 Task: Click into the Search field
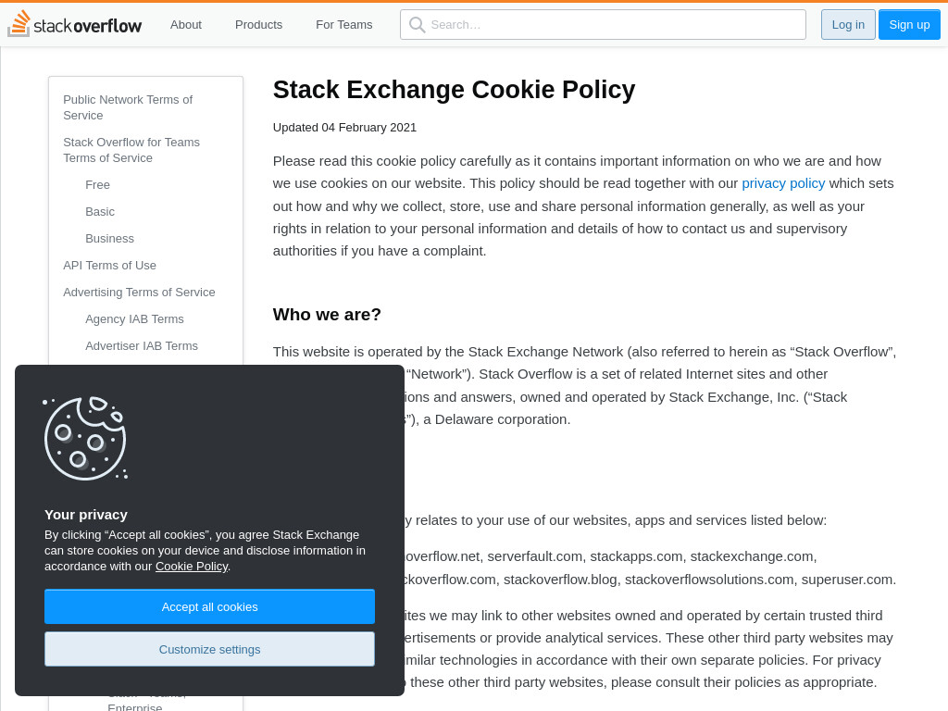[x=603, y=25]
